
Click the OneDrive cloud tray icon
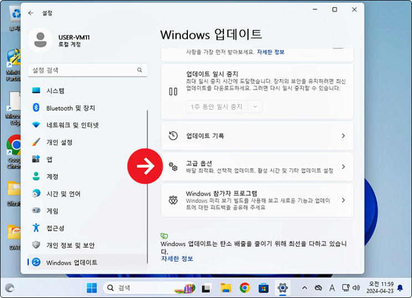pyautogui.click(x=318, y=288)
